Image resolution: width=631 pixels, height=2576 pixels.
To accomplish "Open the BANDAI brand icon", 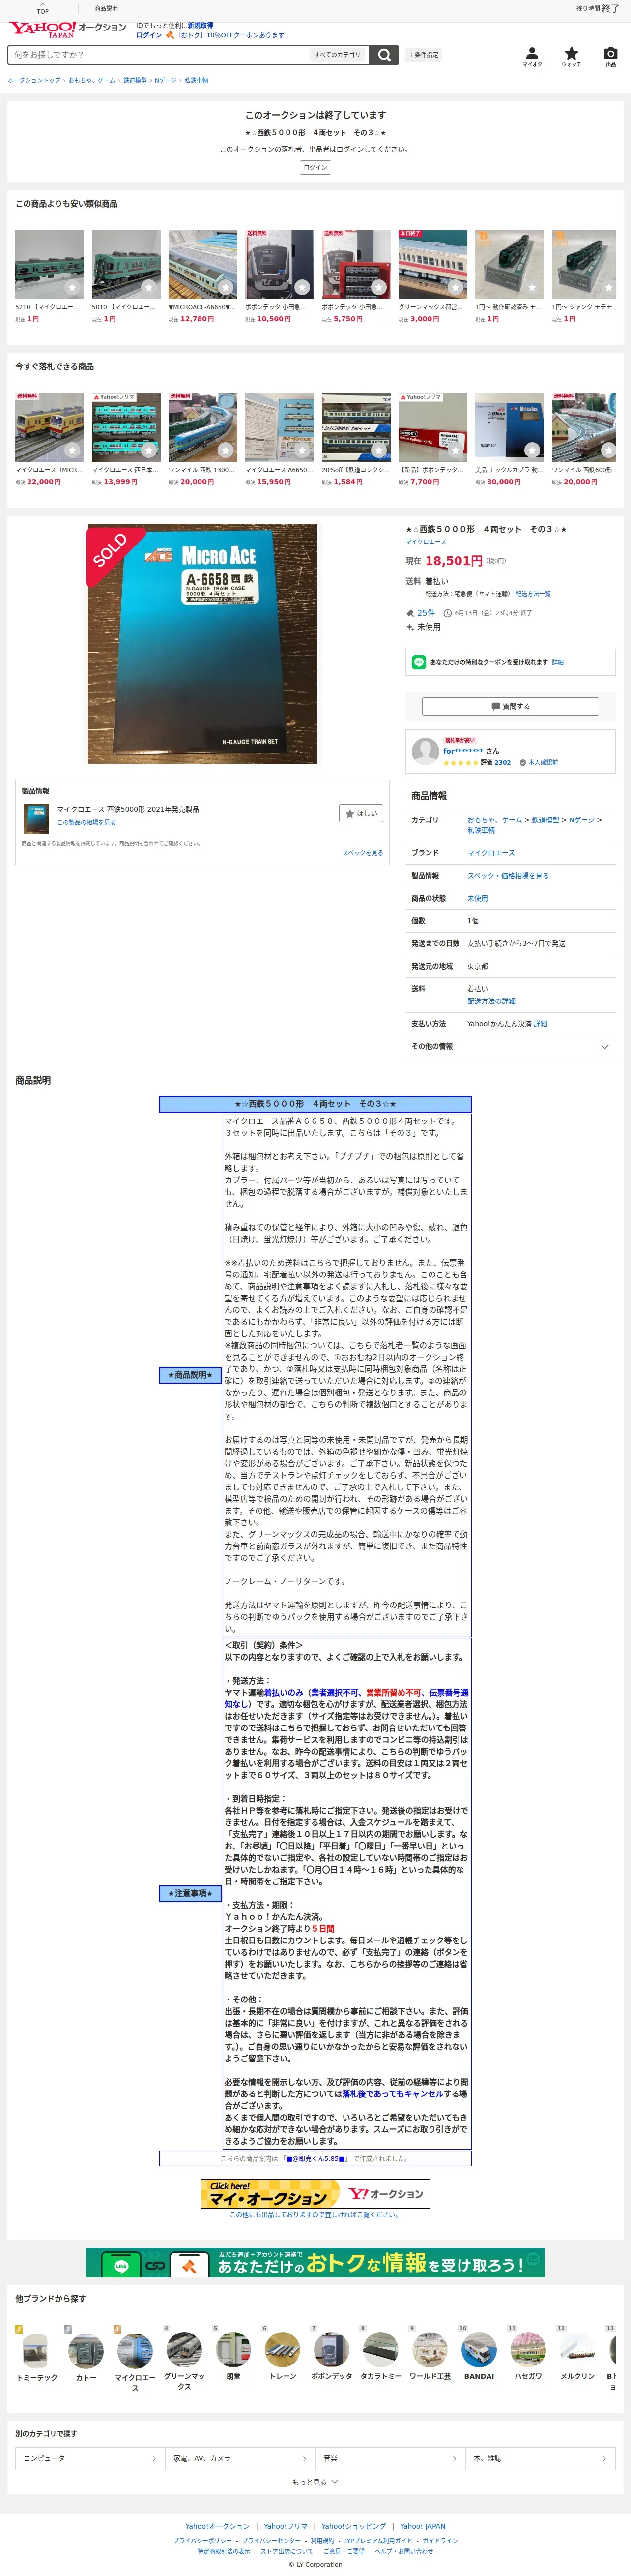I will [x=478, y=2349].
